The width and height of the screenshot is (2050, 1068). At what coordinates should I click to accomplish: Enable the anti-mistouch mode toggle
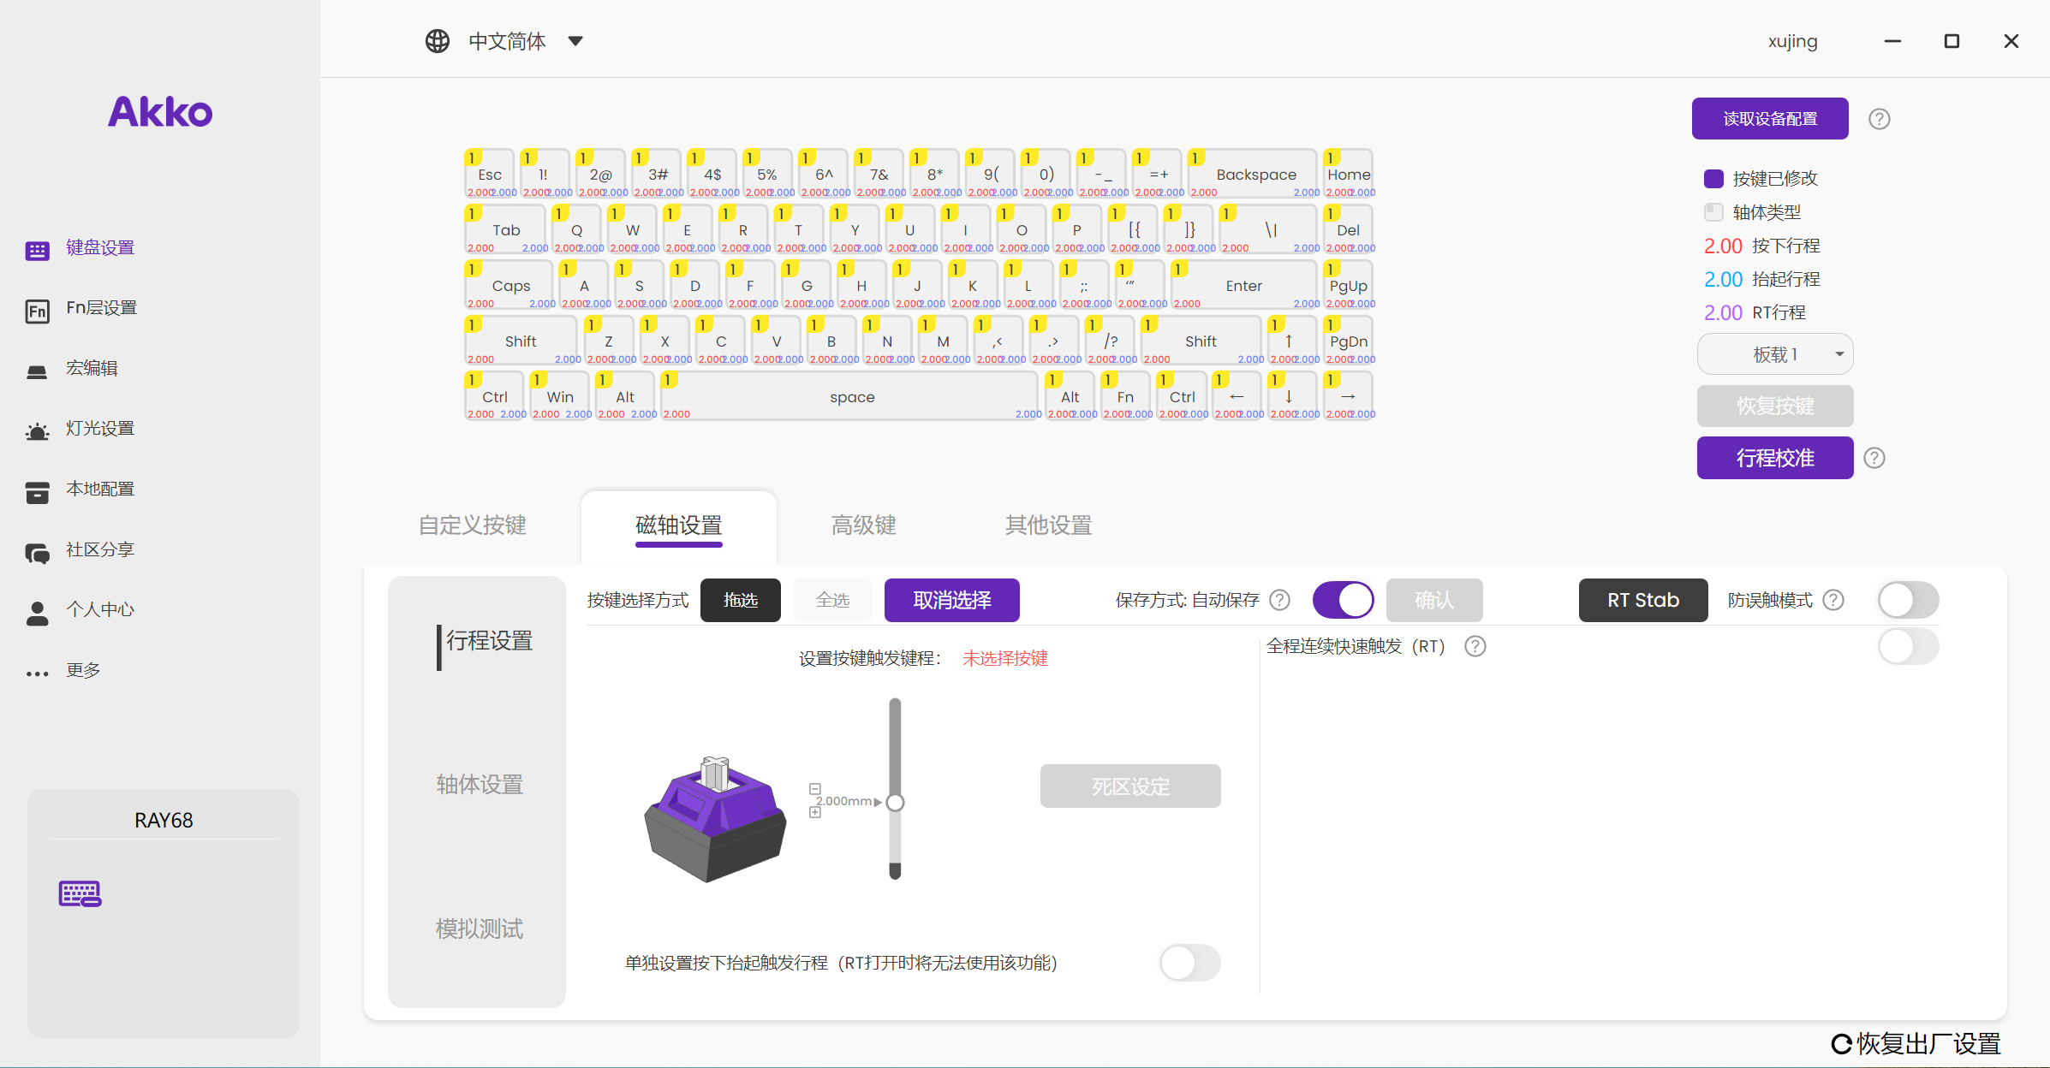(x=1908, y=600)
